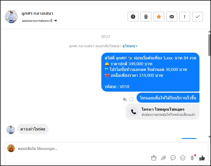Click the blue price promotion message bubble
This screenshot has height=166, width=211.
pyautogui.click(x=150, y=72)
